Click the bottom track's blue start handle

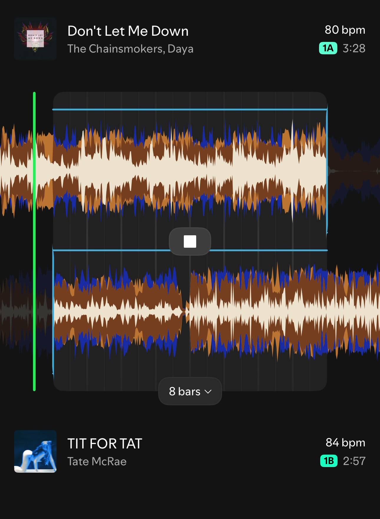(x=53, y=311)
